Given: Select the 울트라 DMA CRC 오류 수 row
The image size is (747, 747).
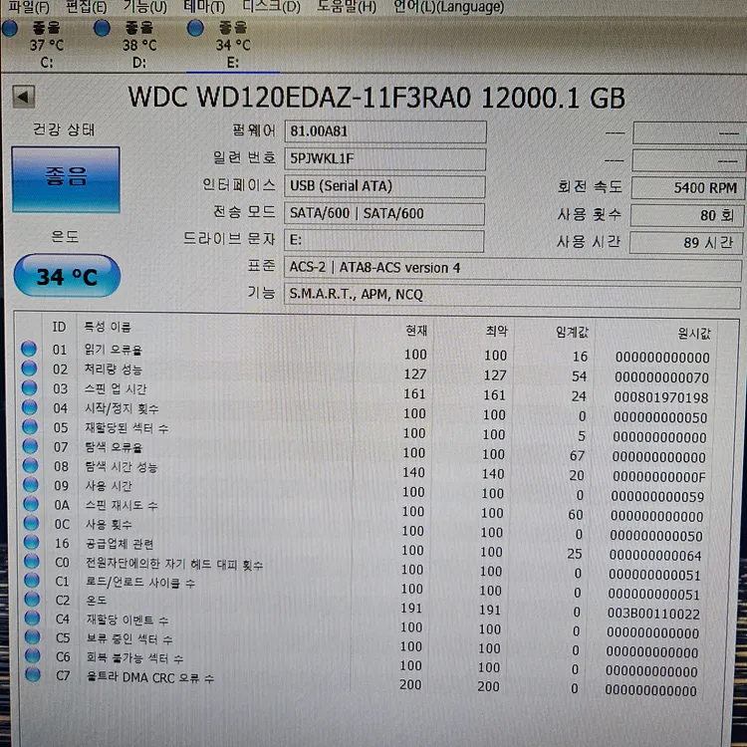Looking at the screenshot, I should click(150, 677).
